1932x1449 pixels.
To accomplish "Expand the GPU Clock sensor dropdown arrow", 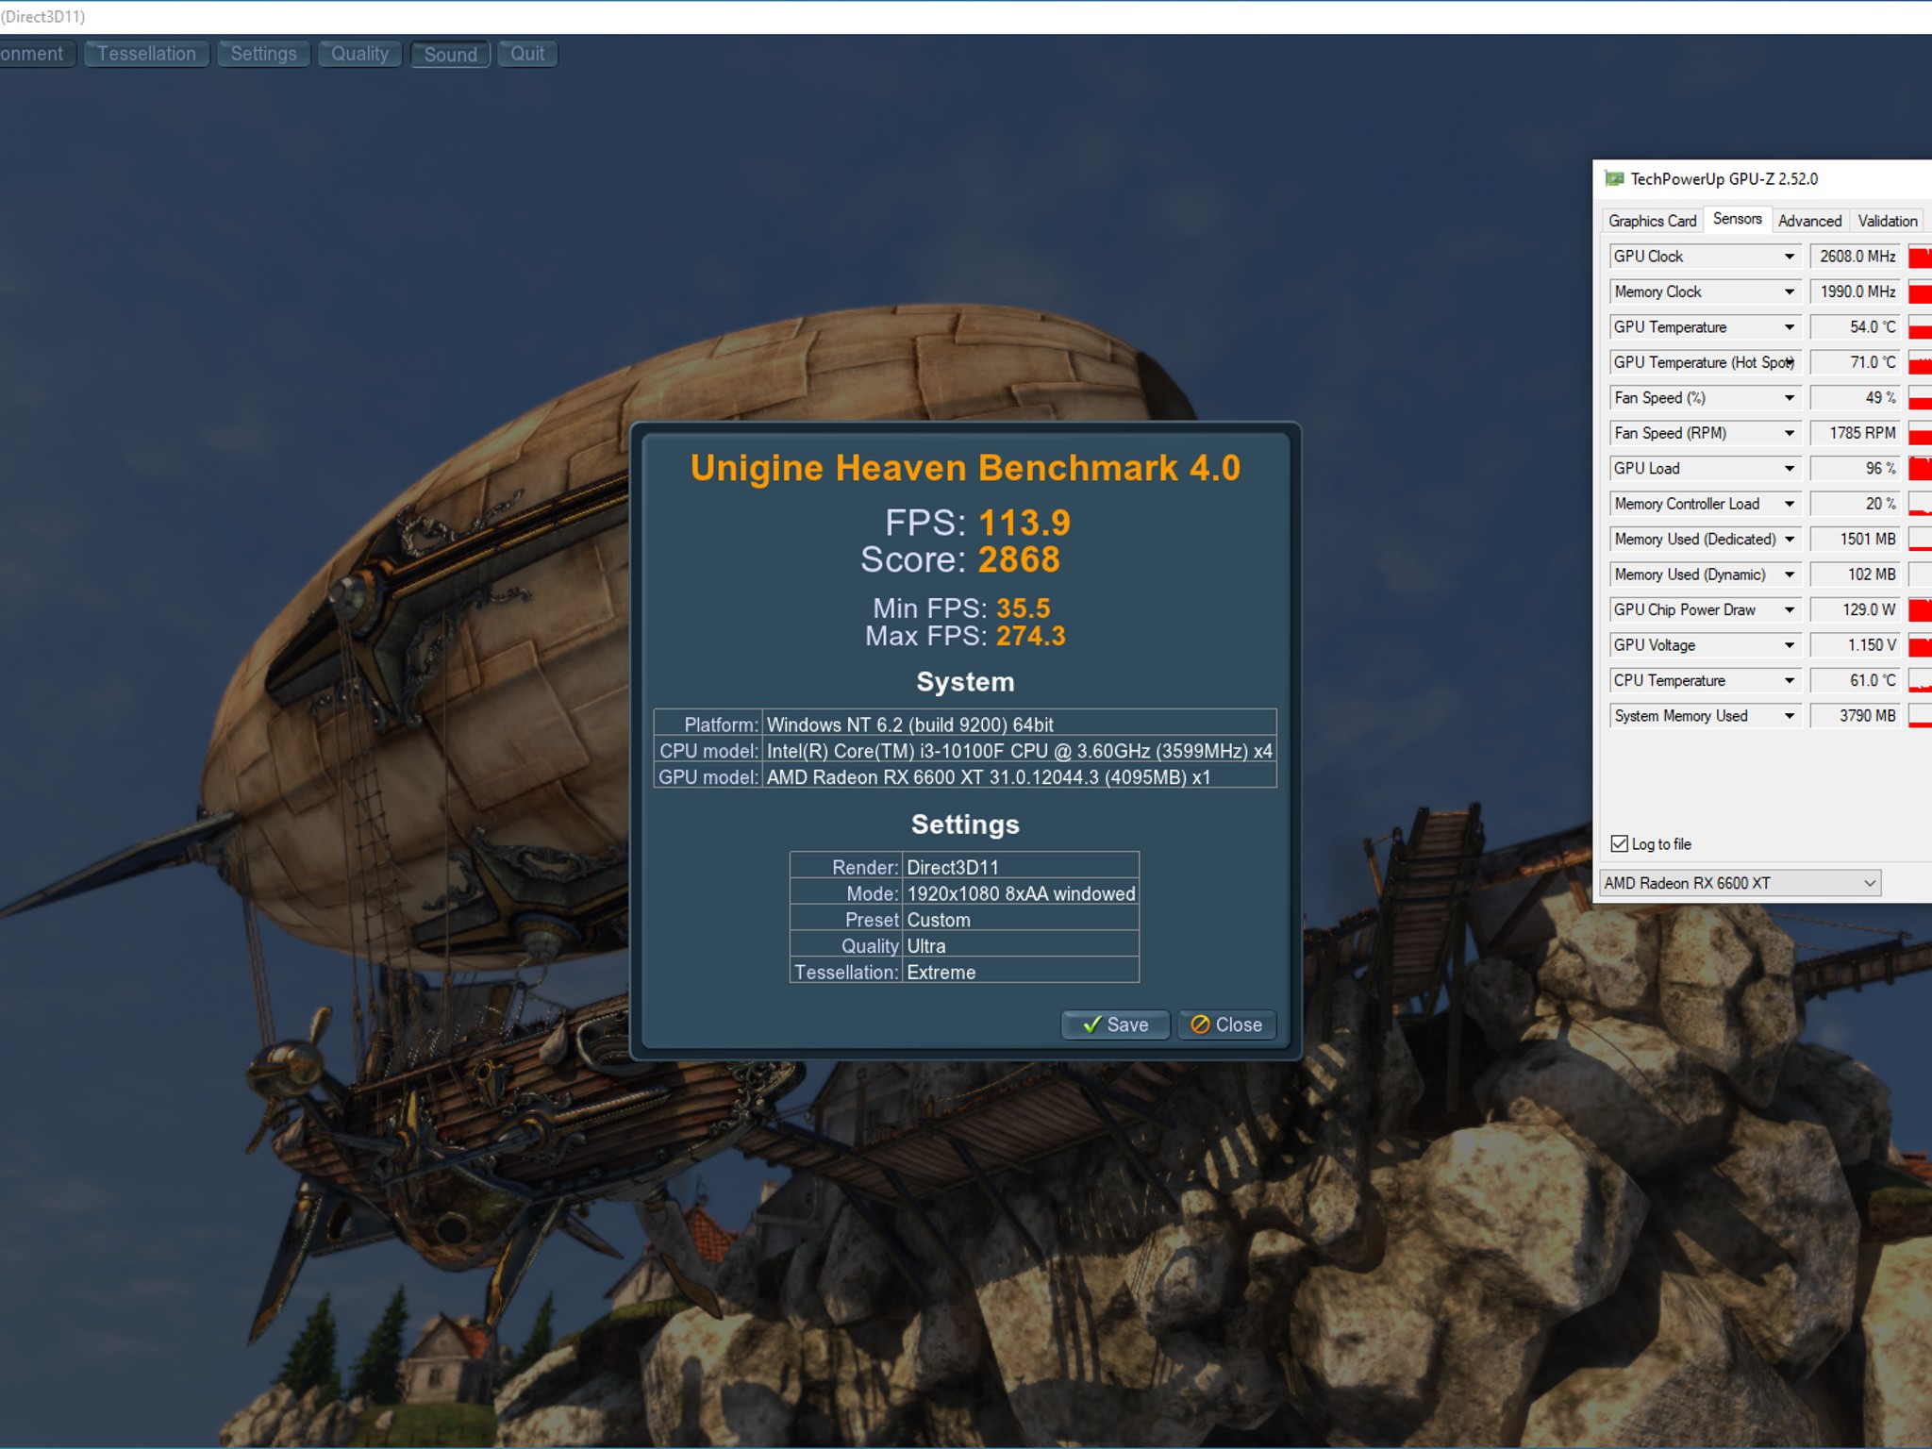I will pos(1789,257).
